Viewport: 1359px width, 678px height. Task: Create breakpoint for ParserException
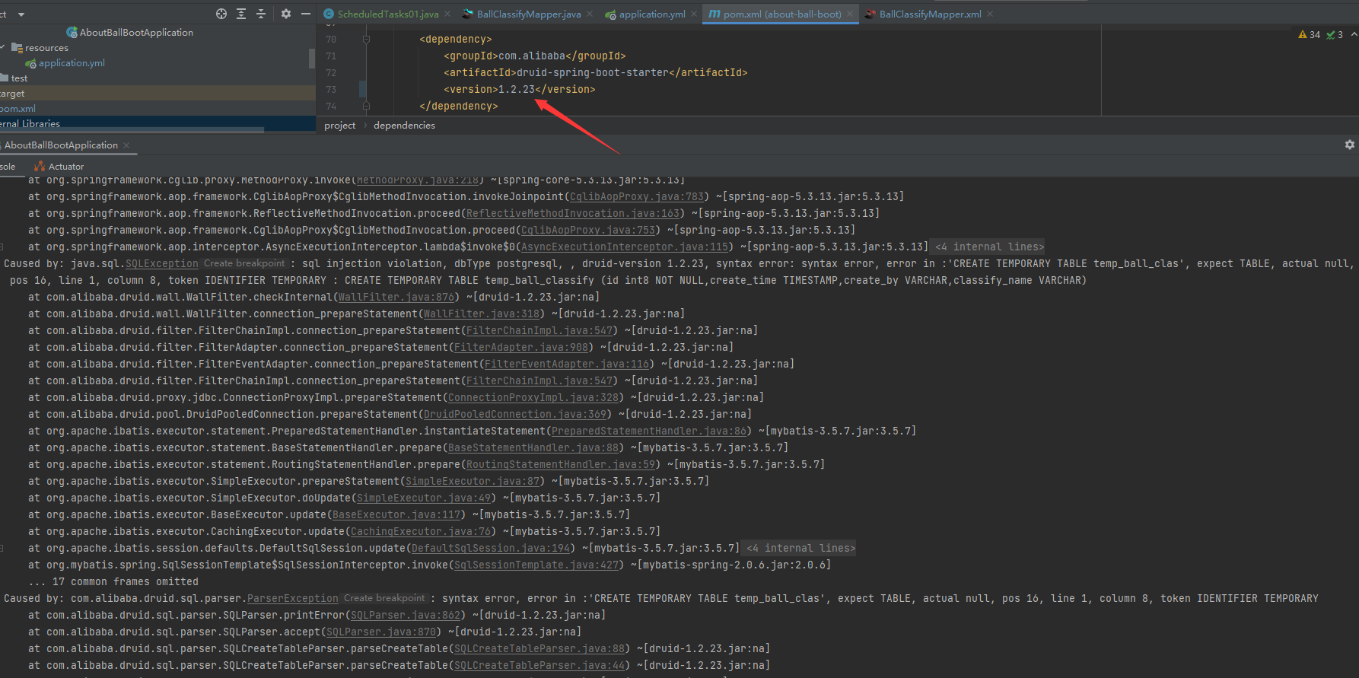click(384, 598)
